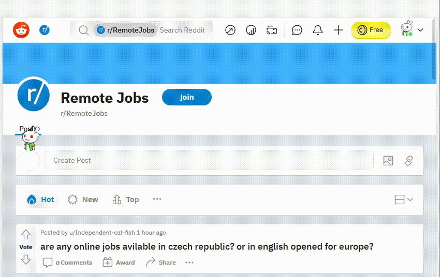Open the Popular arrow icon
This screenshot has height=277, width=440.
pos(230,30)
